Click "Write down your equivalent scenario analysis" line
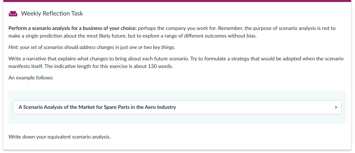This screenshot has height=153, width=355. (x=59, y=137)
